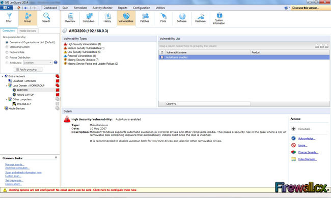Click the help icon next to Attributes

(x=56, y=63)
